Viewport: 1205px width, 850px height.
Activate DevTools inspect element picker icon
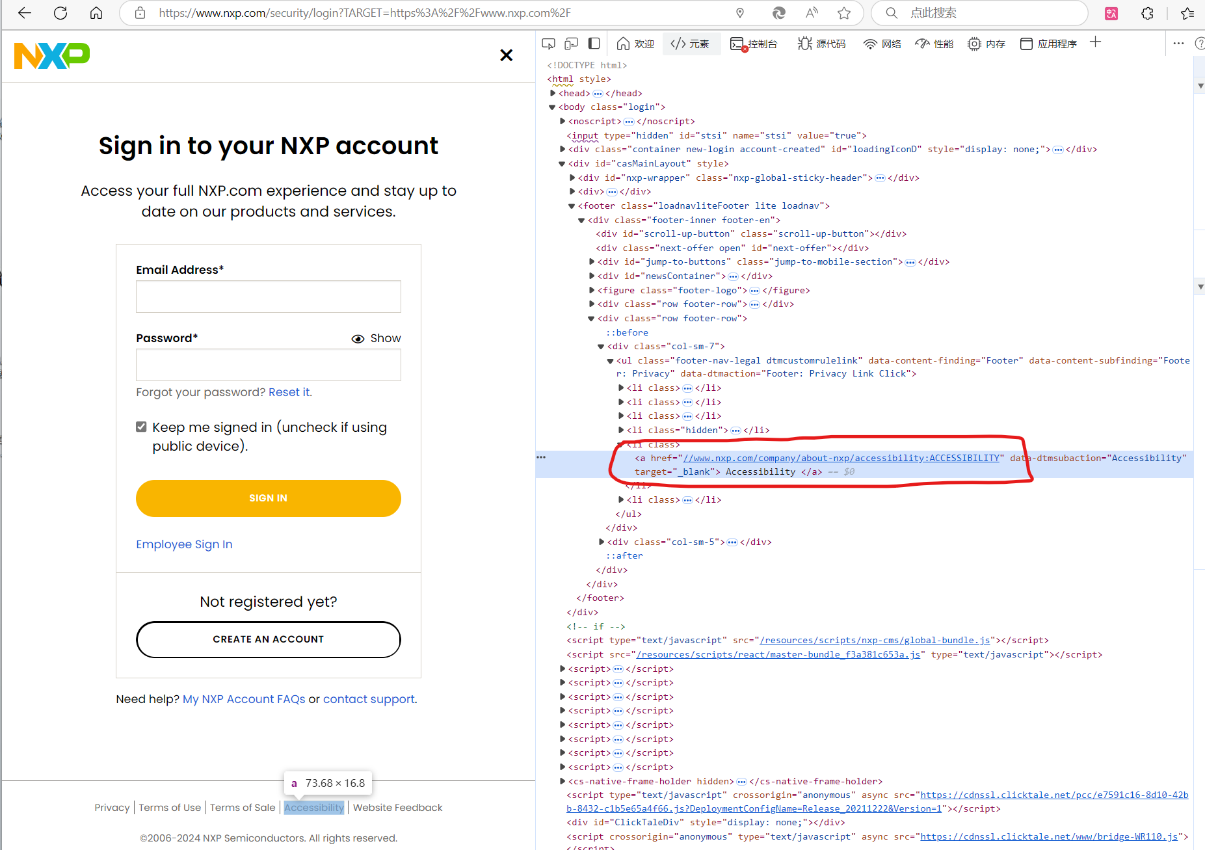[549, 44]
